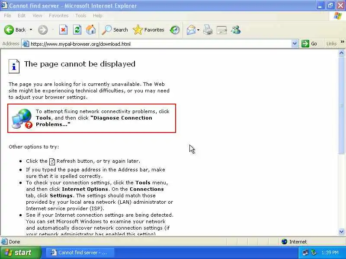Open the Back history dropdown arrow
Screen dimensions: 346x259
click(x=31, y=30)
